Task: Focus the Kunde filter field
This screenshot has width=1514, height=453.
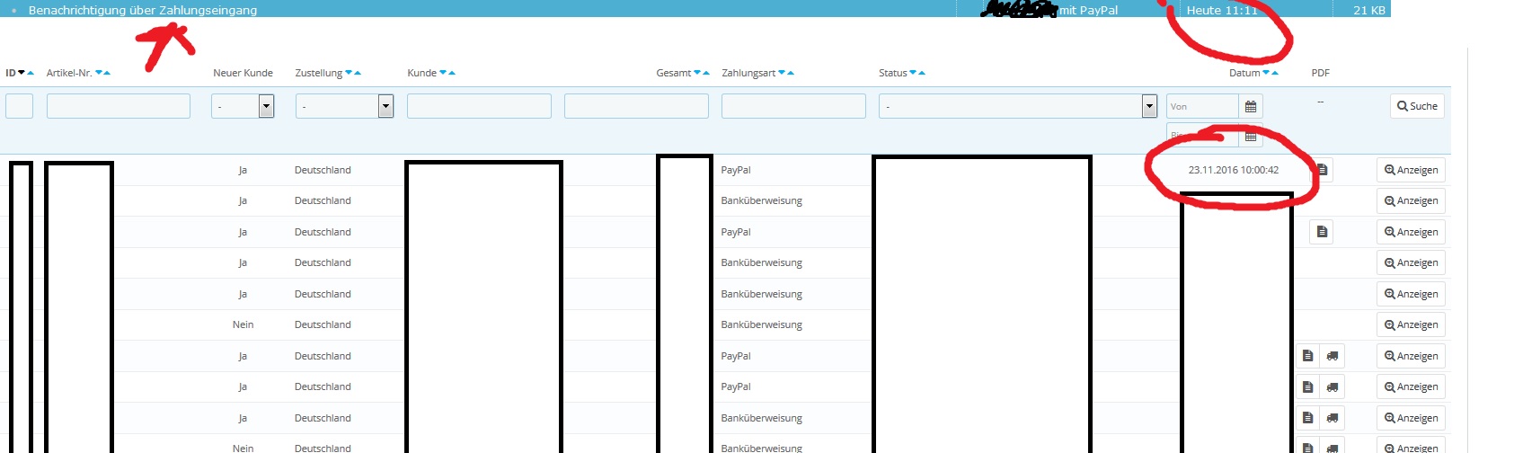Action: 479,106
